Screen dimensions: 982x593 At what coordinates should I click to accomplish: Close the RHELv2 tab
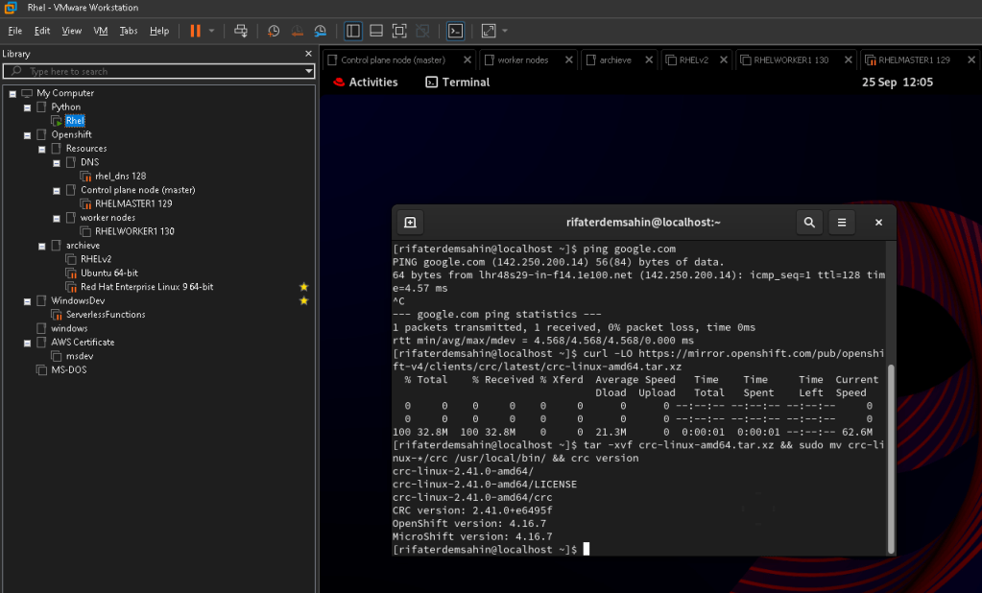coord(724,60)
